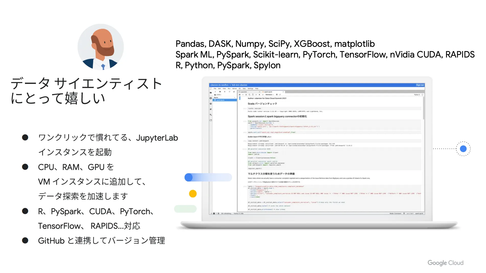Refresh the file list icon
The image size is (486, 273).
[229, 92]
